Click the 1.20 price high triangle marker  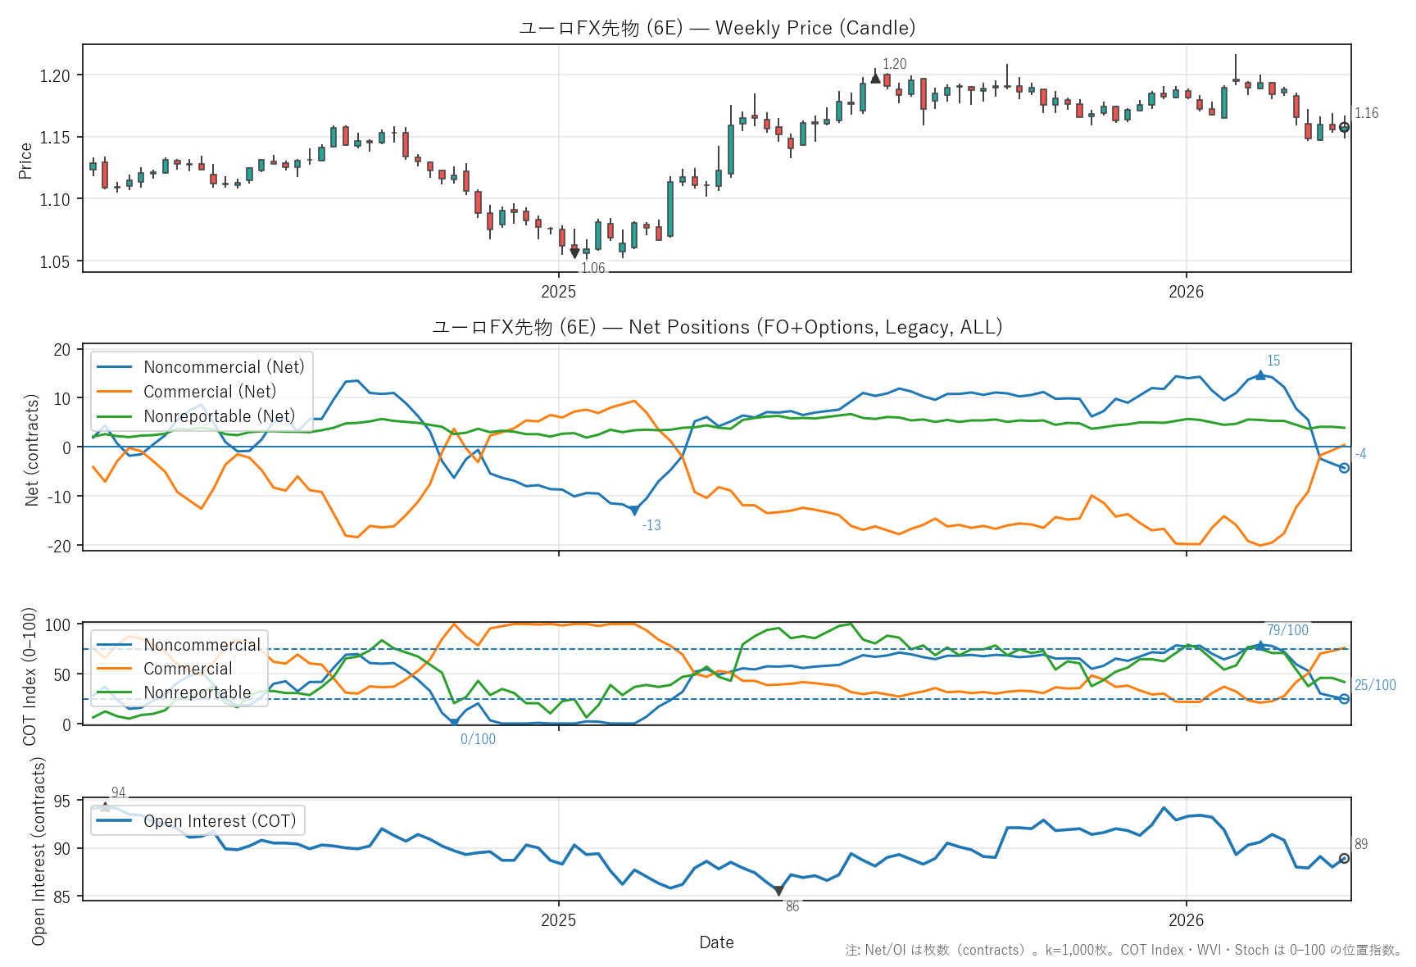point(875,78)
